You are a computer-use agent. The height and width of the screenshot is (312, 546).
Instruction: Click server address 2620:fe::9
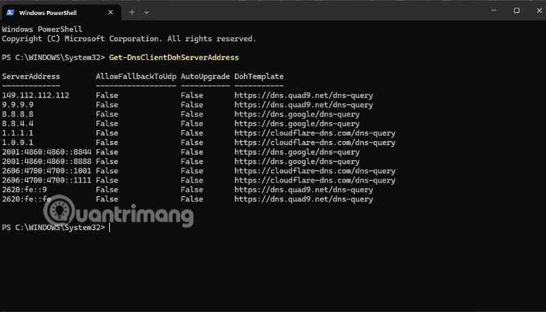(x=25, y=189)
